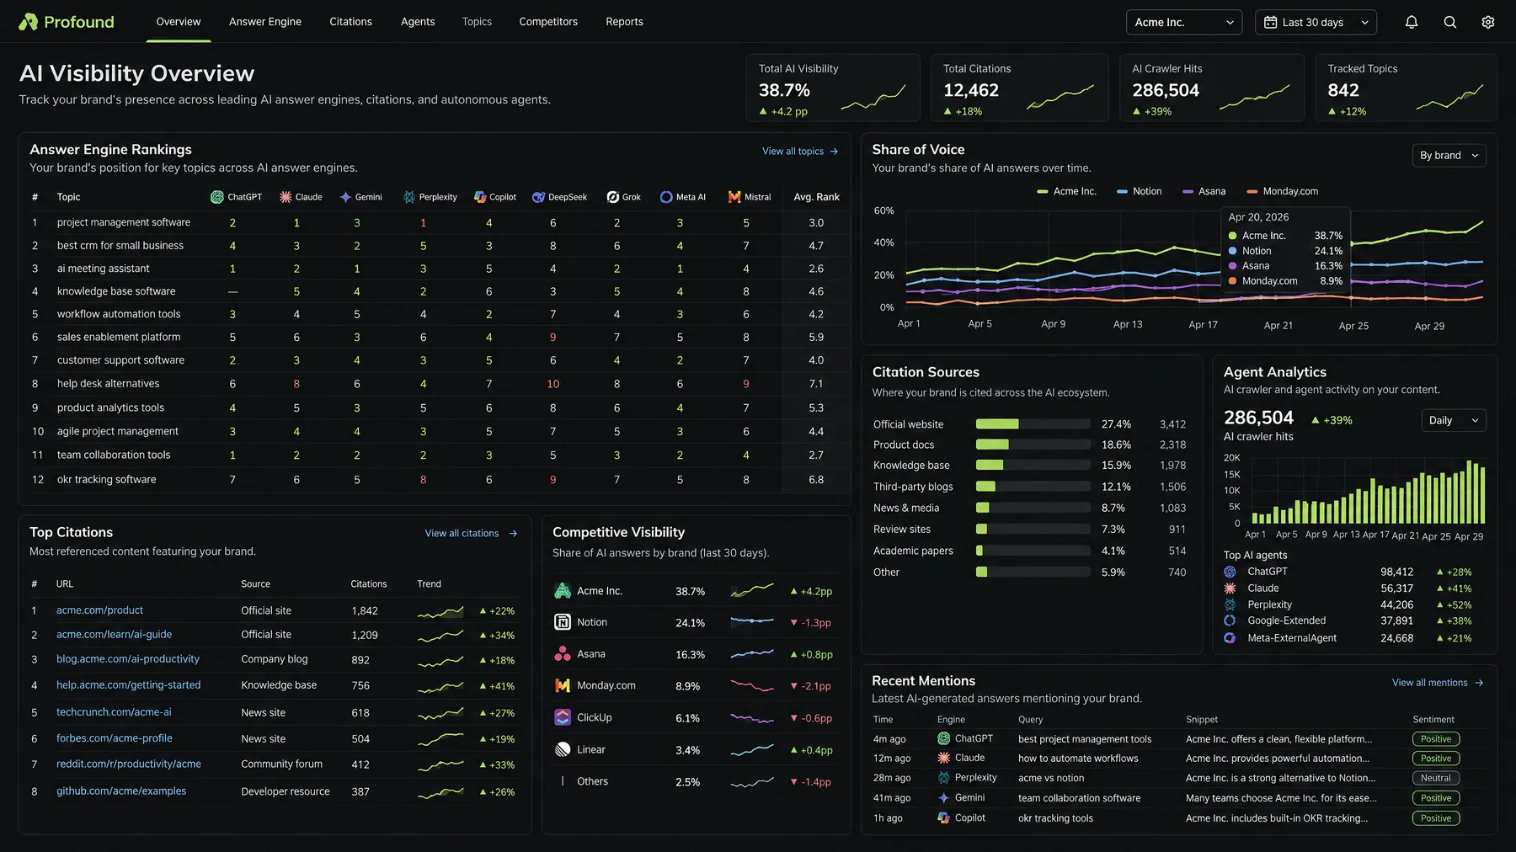1516x852 pixels.
Task: Select 'ai meeting assistant' topic row
Action: (435, 269)
